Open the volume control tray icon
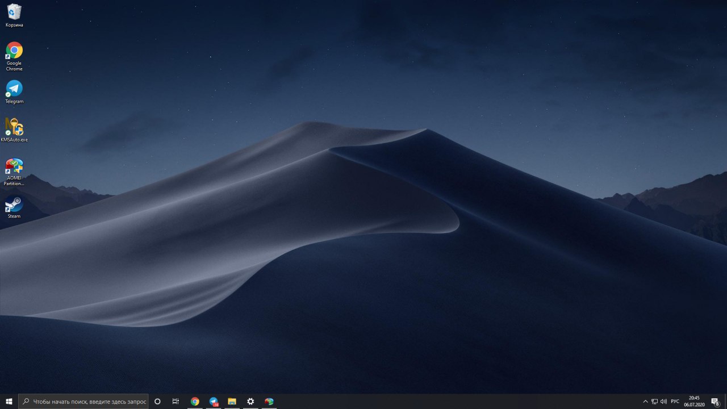The width and height of the screenshot is (727, 409). (663, 402)
